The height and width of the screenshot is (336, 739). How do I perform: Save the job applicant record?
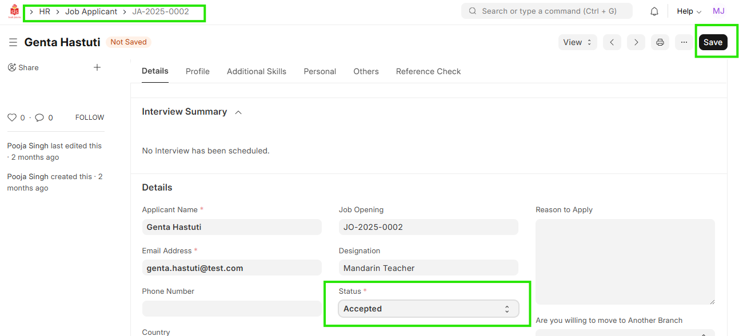click(x=713, y=42)
